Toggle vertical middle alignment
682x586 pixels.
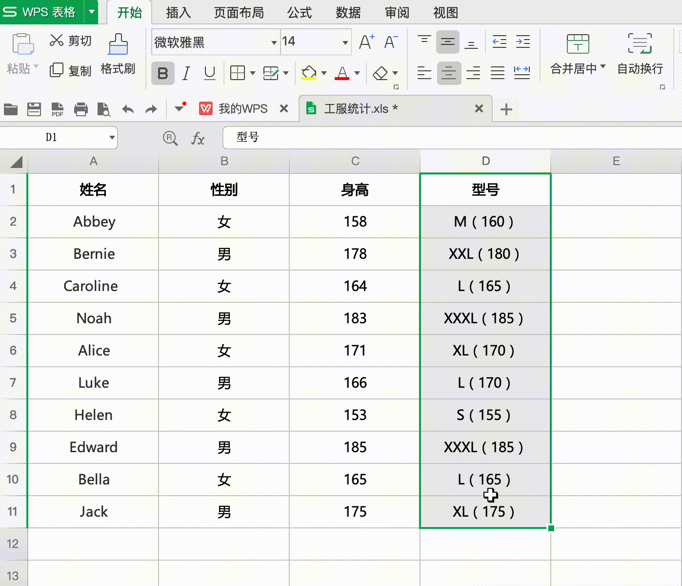point(448,42)
